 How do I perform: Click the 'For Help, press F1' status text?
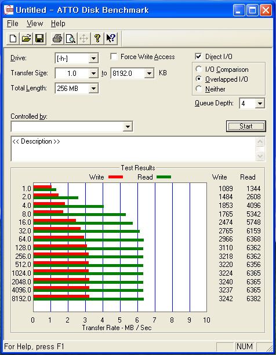point(34,347)
